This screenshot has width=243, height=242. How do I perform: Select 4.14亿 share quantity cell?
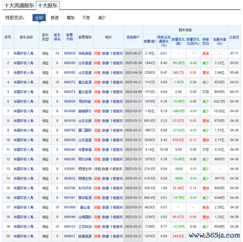(x=150, y=149)
